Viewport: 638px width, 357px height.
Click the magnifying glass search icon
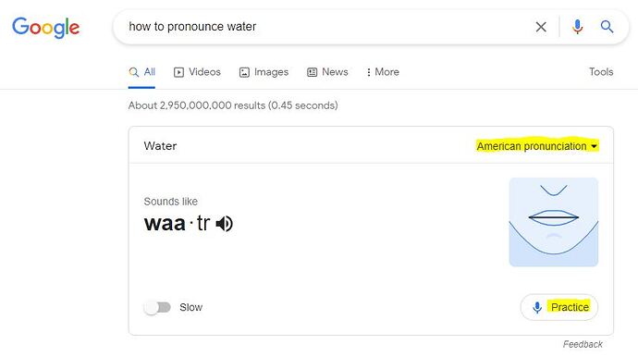pyautogui.click(x=607, y=27)
